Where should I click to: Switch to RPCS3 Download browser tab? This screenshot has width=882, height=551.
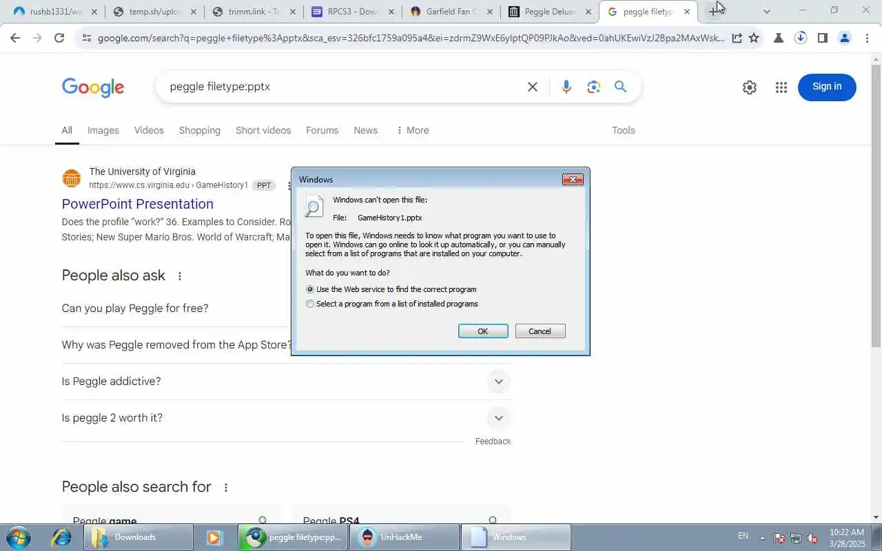pos(353,12)
